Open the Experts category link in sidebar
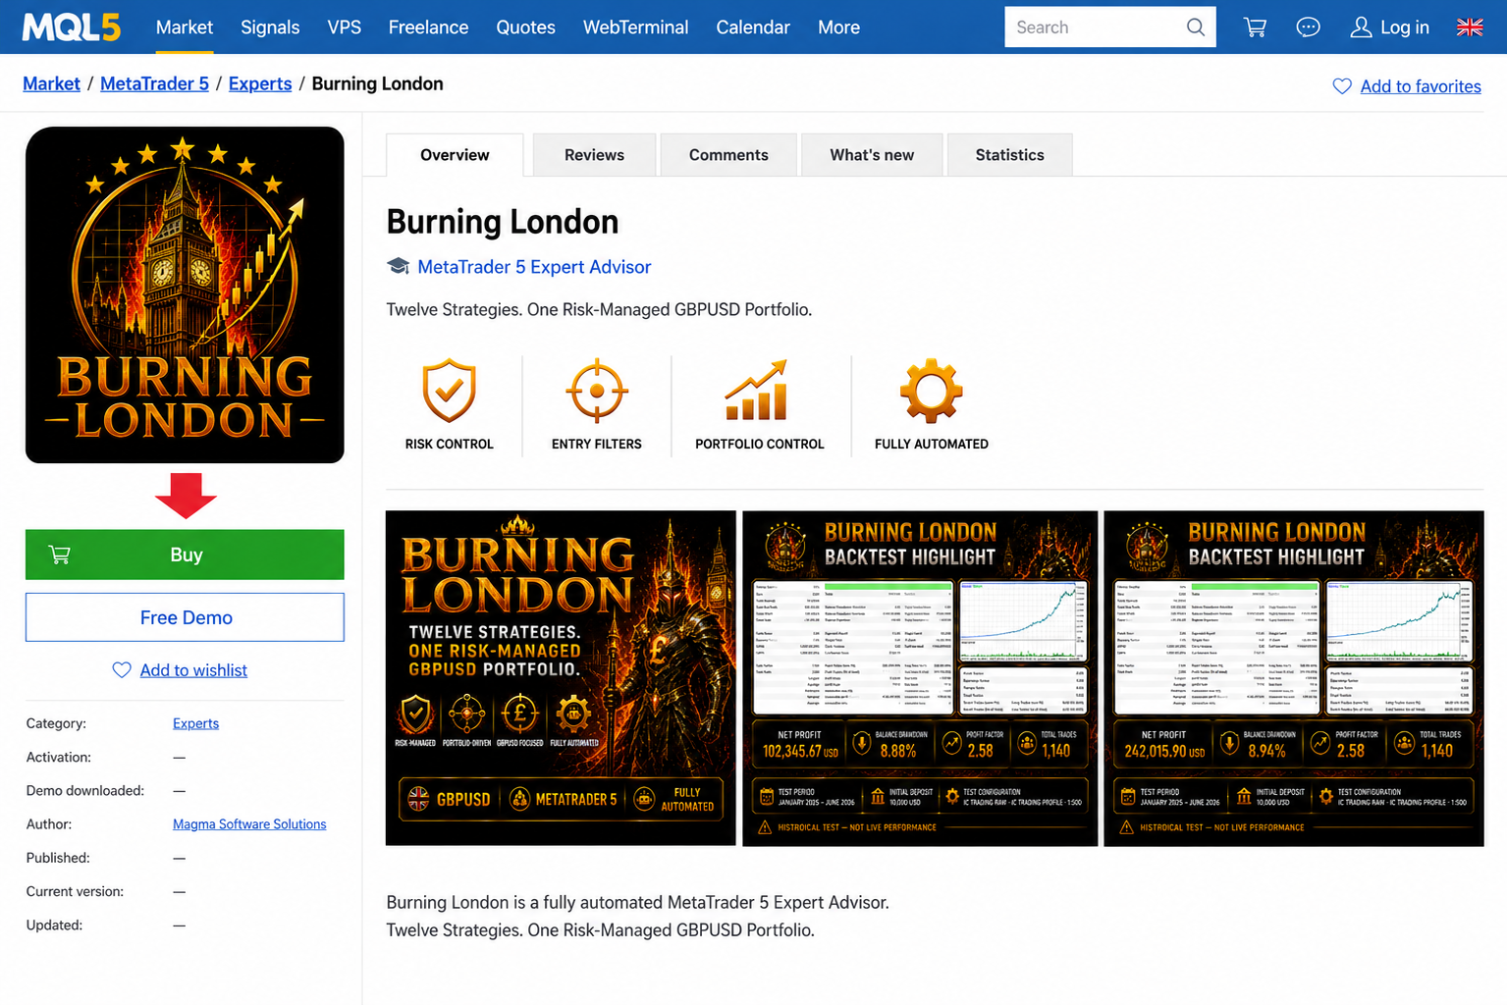Screen dimensions: 1507x1005 tap(195, 723)
